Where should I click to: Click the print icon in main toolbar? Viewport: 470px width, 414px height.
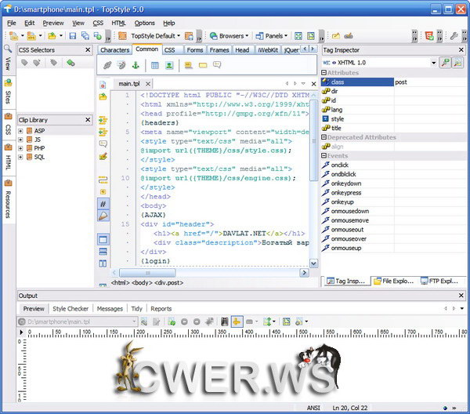pyautogui.click(x=97, y=36)
